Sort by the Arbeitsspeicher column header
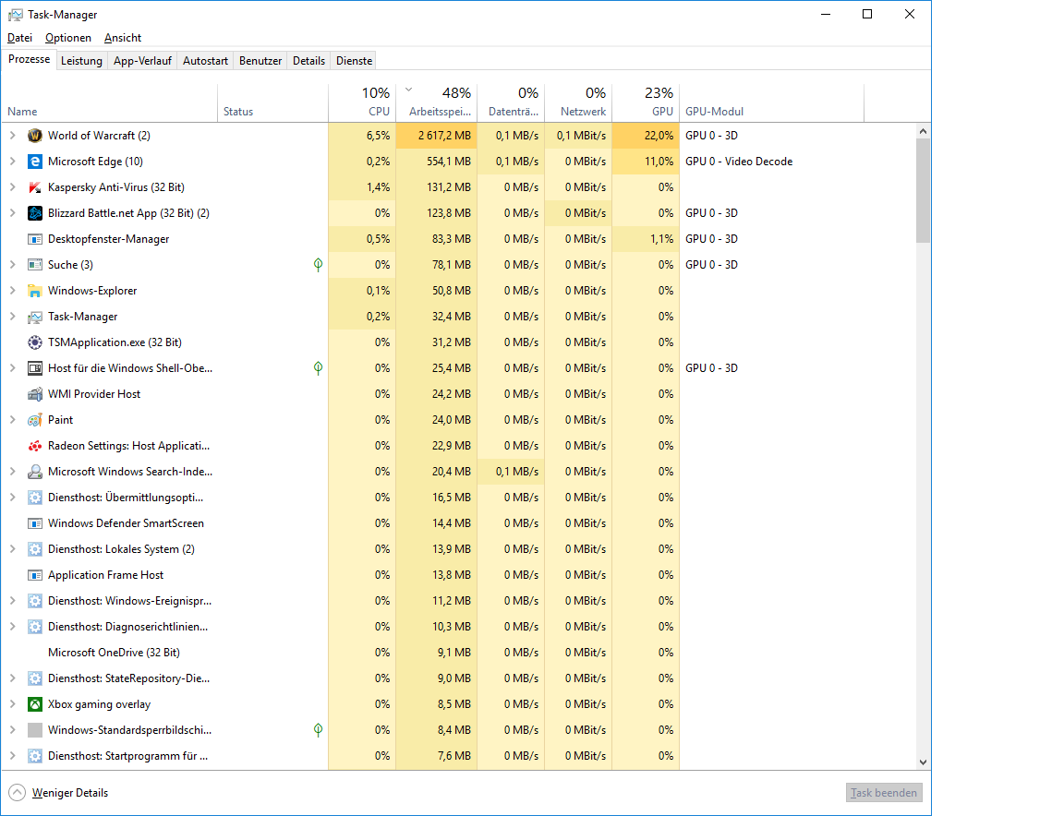 436,102
